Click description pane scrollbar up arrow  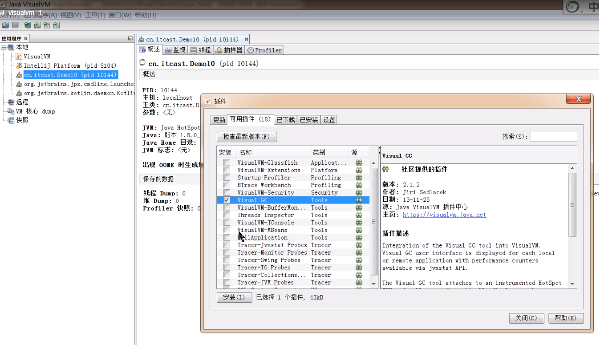[573, 168]
